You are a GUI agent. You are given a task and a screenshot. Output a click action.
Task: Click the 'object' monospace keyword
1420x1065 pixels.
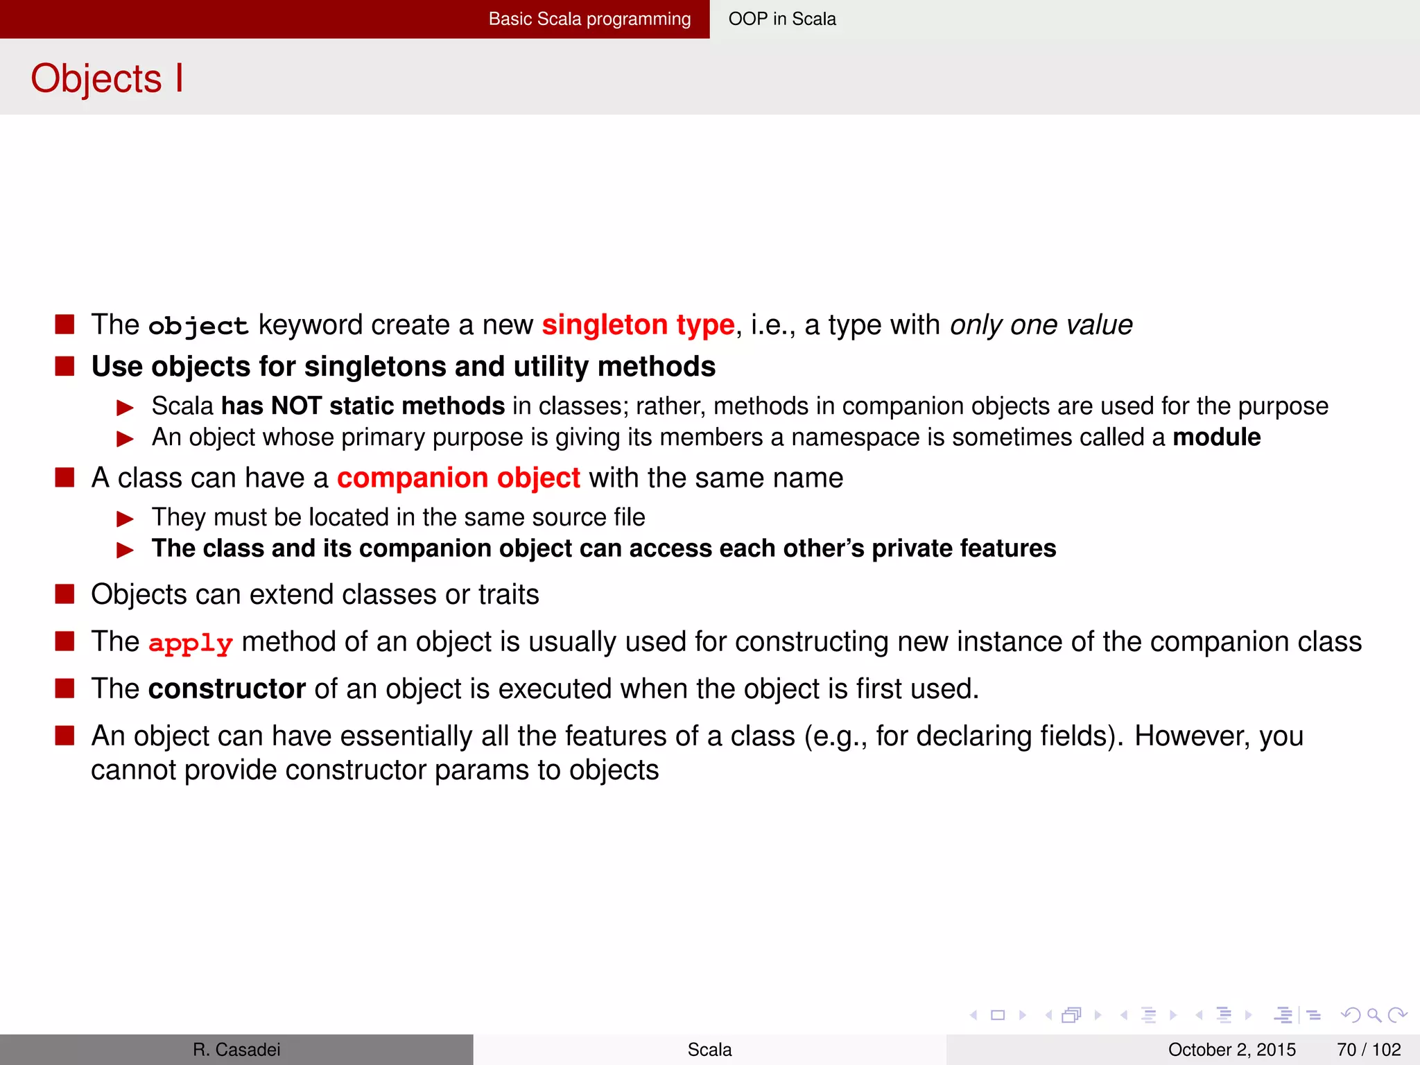pyautogui.click(x=198, y=326)
